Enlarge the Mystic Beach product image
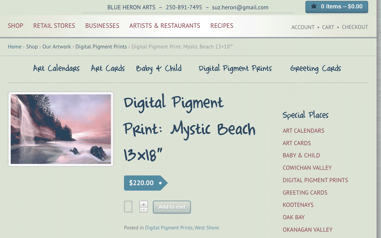The width and height of the screenshot is (381, 238). 61,129
